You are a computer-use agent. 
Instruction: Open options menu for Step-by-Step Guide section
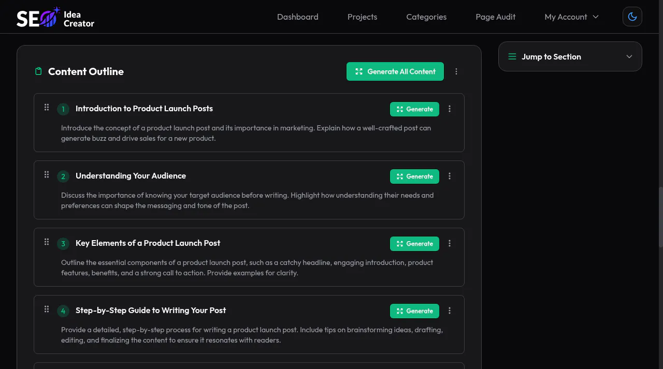pyautogui.click(x=450, y=311)
